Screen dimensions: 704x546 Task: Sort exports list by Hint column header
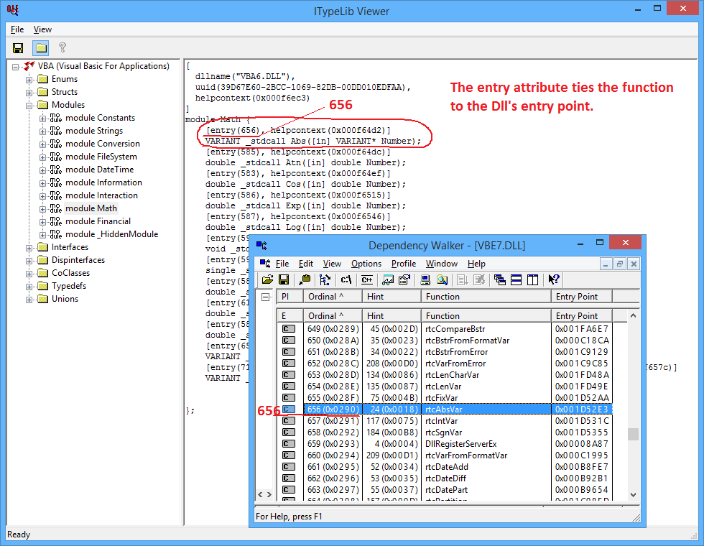click(x=392, y=315)
